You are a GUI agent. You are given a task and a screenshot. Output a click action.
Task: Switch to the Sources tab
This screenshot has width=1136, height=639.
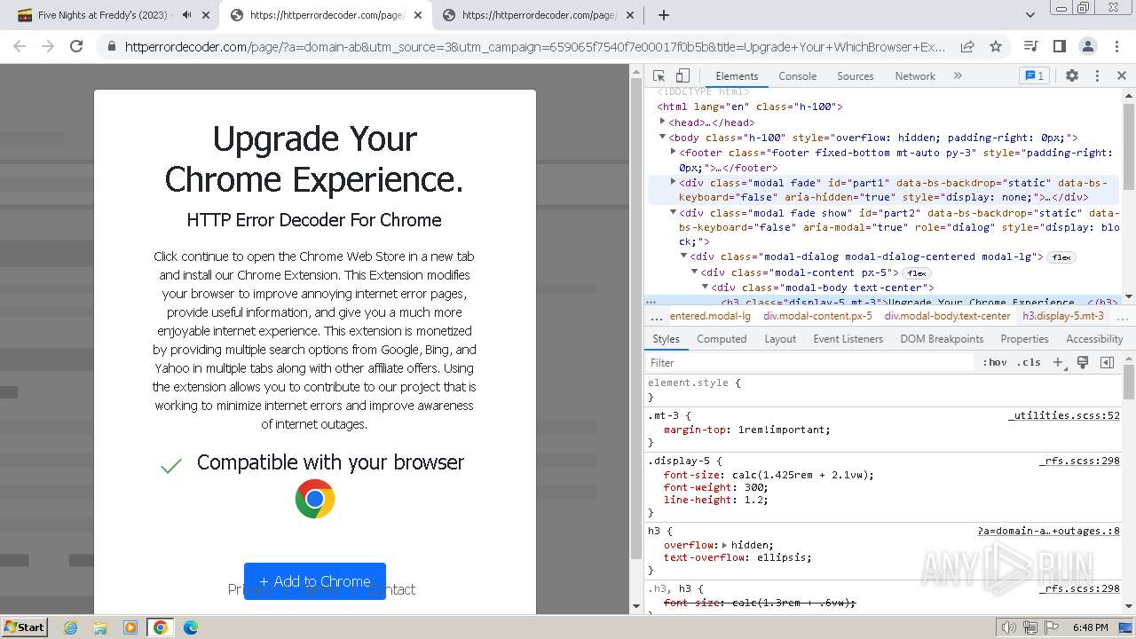pos(856,76)
